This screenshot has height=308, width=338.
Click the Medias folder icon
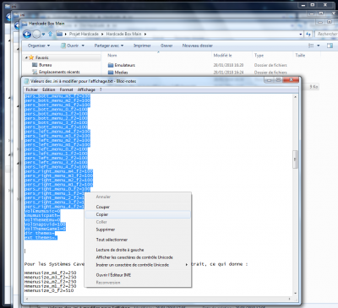tap(111, 73)
